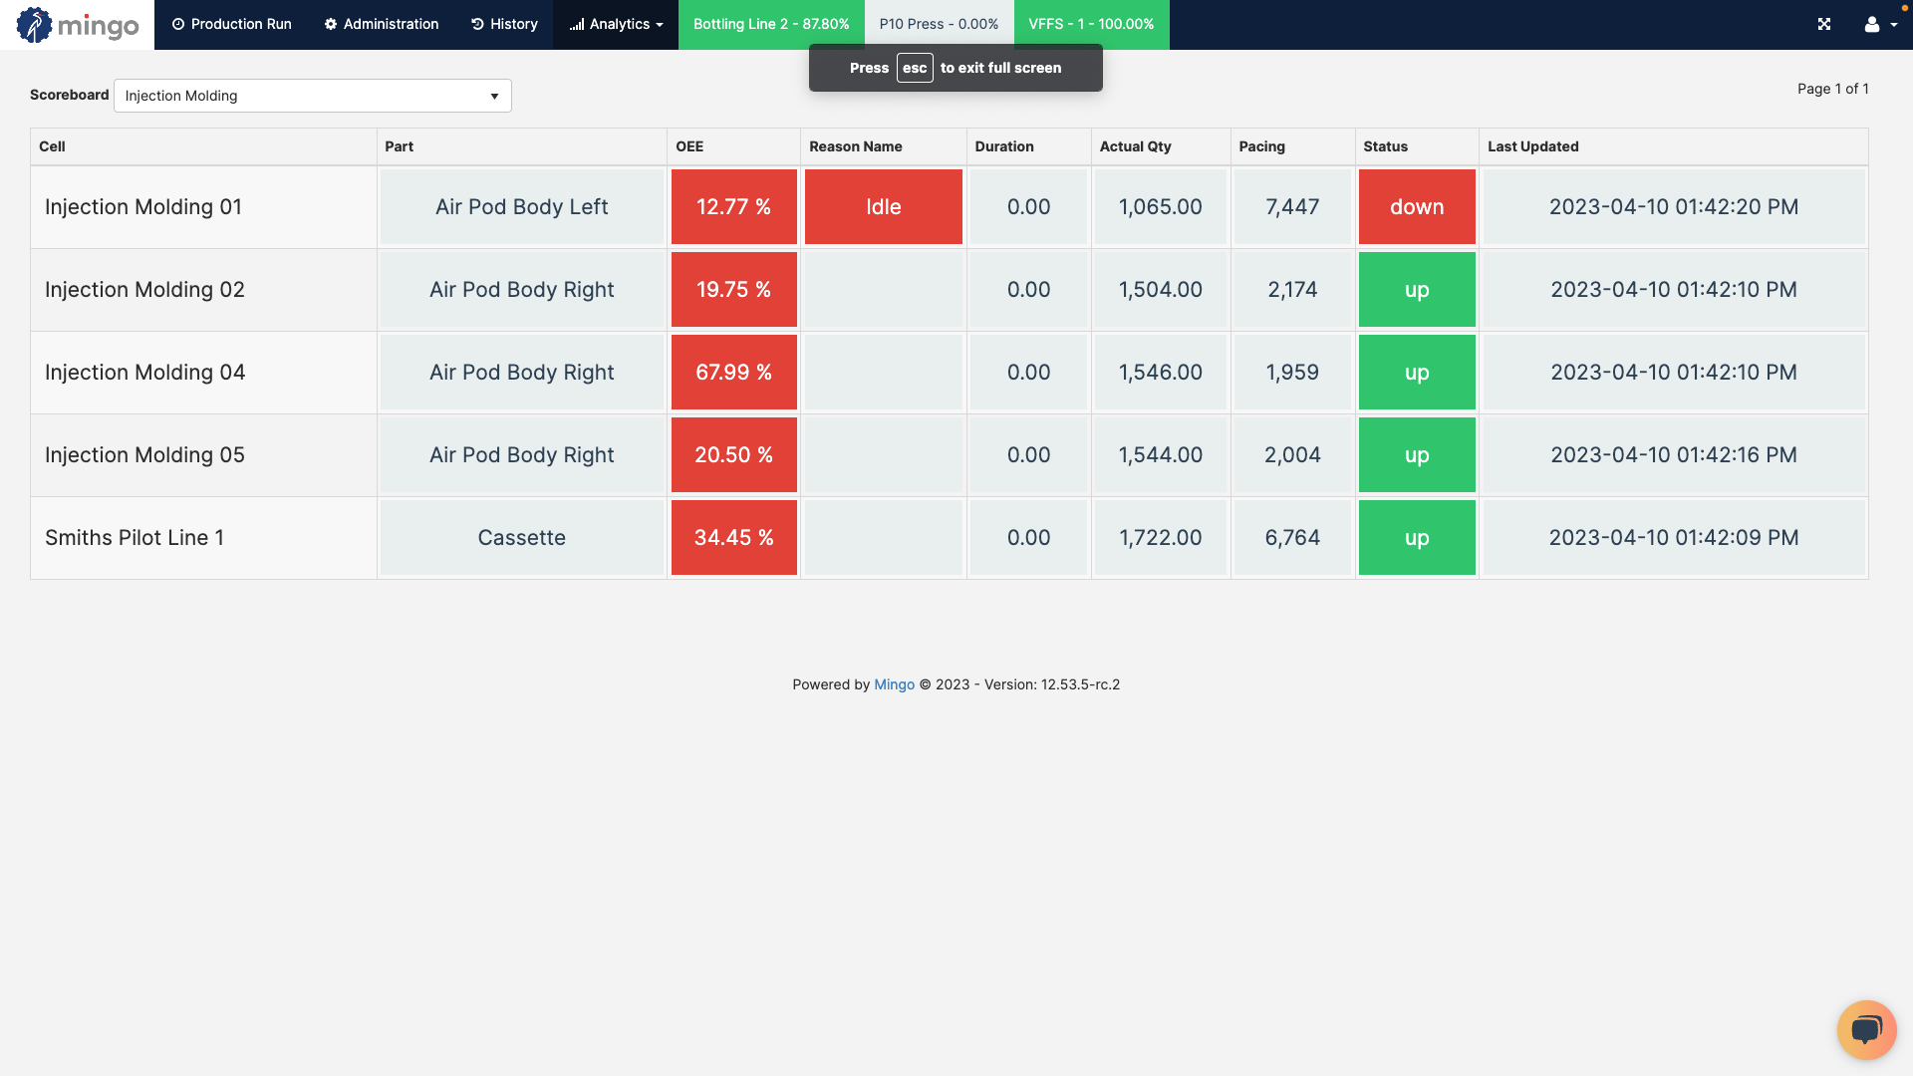Select the Administration gear icon

[330, 24]
